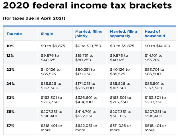
Task: Select the 22% tax rate row label
Action: (10, 70)
